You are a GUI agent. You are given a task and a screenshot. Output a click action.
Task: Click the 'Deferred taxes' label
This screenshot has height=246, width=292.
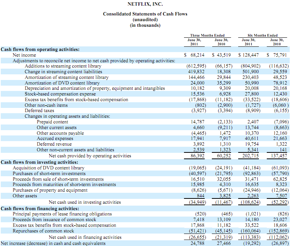(x=39, y=111)
